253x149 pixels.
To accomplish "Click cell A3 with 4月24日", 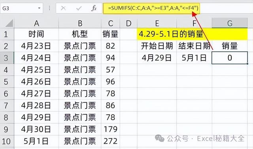I will [36, 58].
